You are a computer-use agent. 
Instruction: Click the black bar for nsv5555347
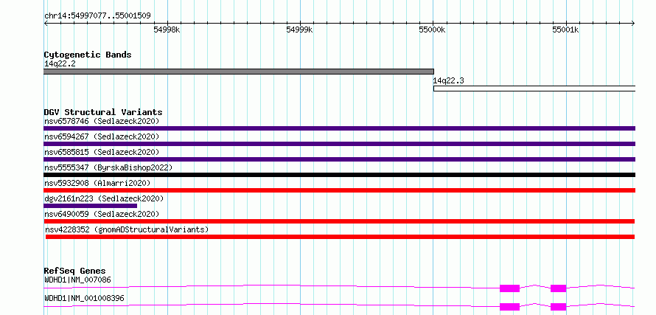point(339,175)
